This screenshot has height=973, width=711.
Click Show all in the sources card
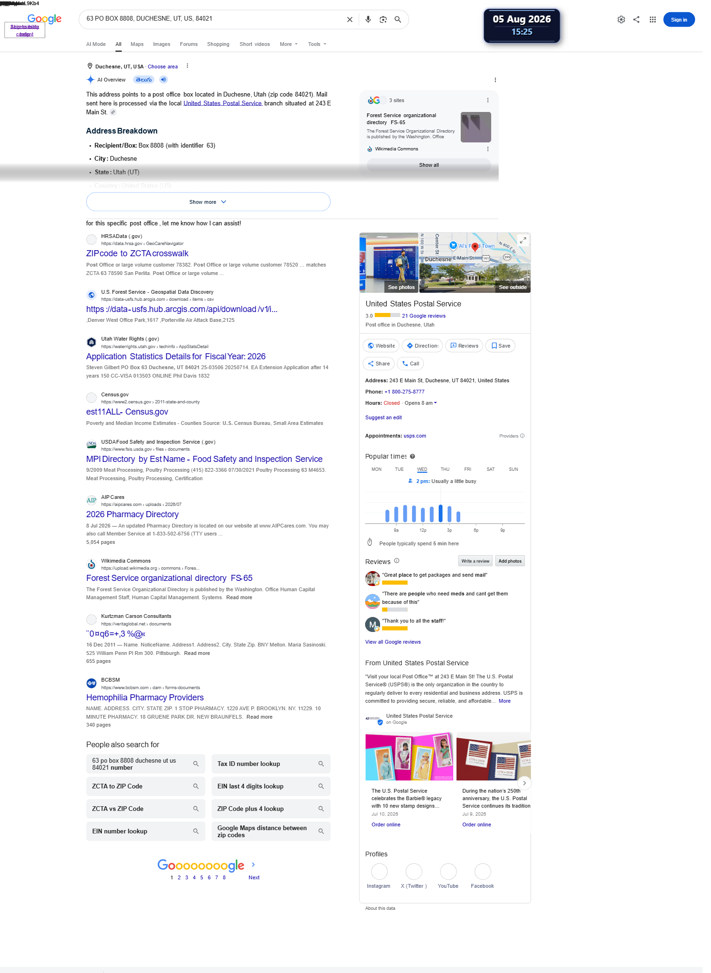429,165
